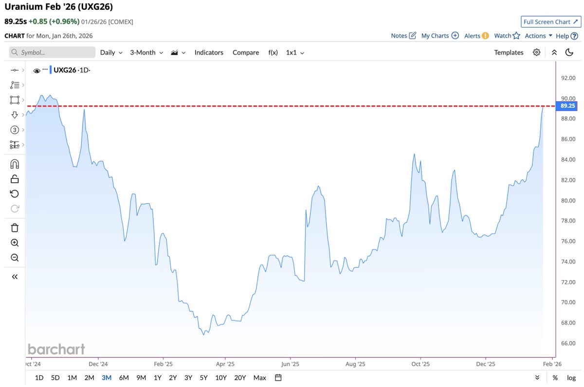This screenshot has width=584, height=387.
Task: Click the Notes pencil icon
Action: [x=413, y=35]
